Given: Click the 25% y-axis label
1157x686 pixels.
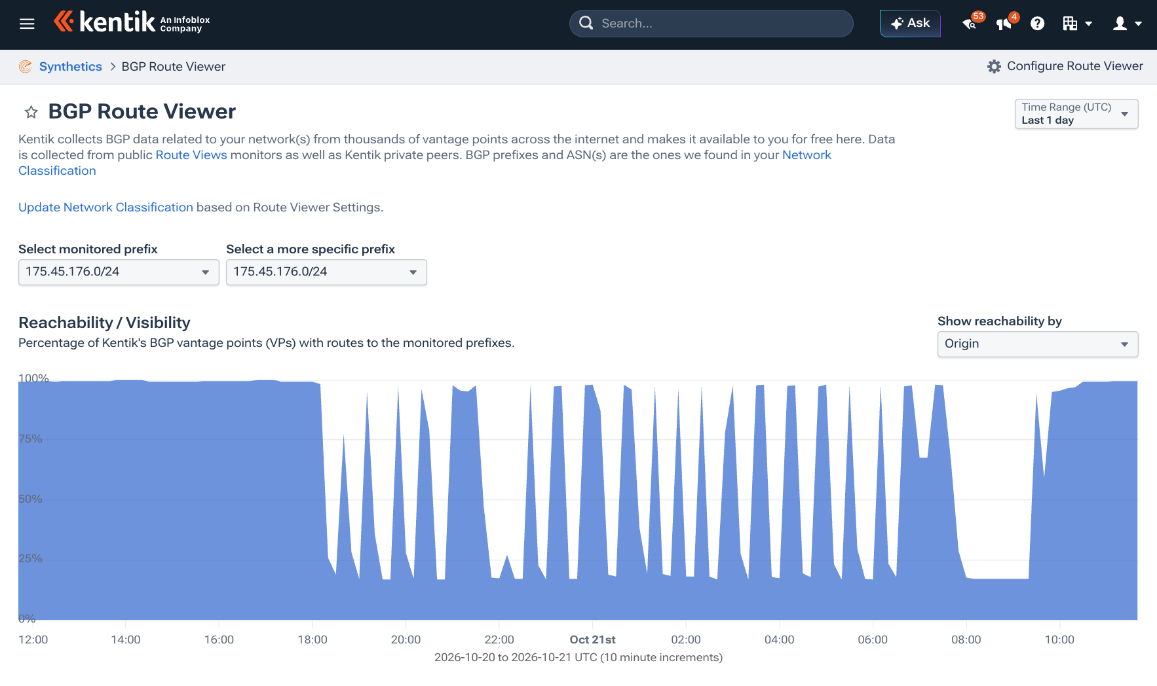Looking at the screenshot, I should click(x=30, y=558).
